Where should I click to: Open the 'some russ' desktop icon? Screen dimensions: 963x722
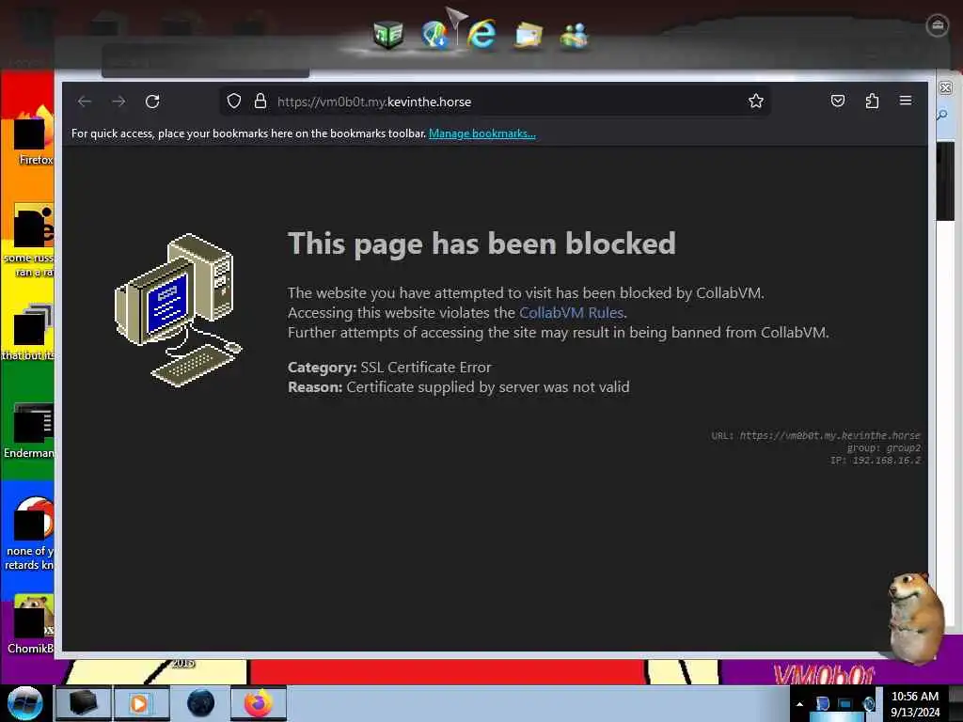click(31, 240)
